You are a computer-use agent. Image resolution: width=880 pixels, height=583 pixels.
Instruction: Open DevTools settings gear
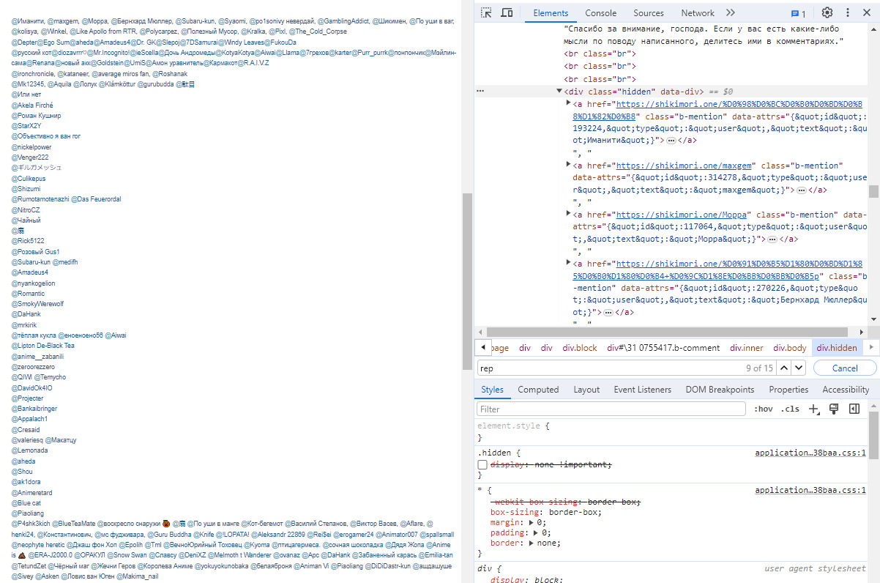click(827, 12)
